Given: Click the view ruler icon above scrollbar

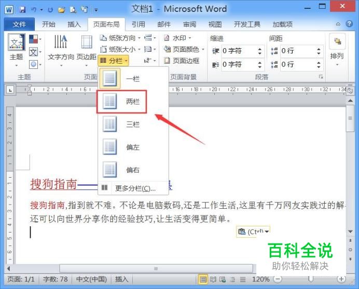Looking at the screenshot, I should click(350, 91).
